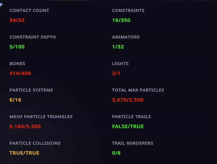Select the 1/32 animators value
This screenshot has width=217, height=164.
pyautogui.click(x=118, y=47)
